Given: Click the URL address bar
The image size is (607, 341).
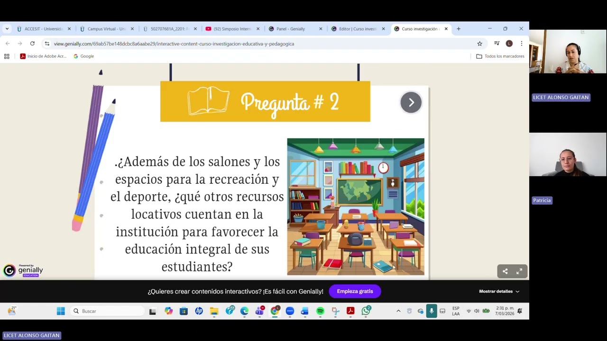Looking at the screenshot, I should [x=261, y=44].
